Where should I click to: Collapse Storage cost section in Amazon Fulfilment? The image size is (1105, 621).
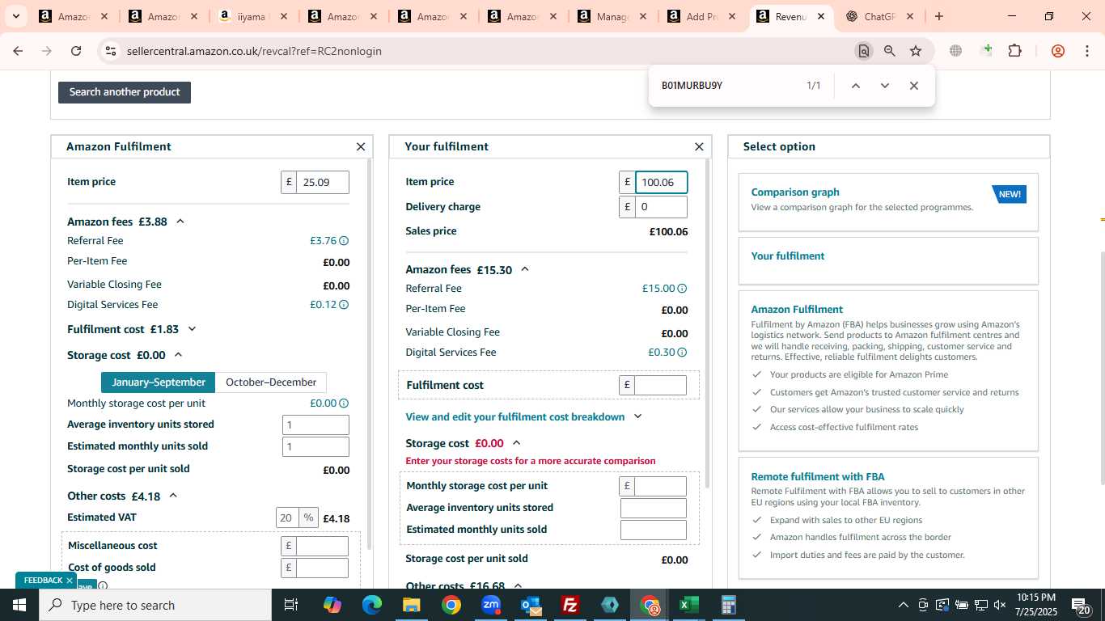point(179,355)
